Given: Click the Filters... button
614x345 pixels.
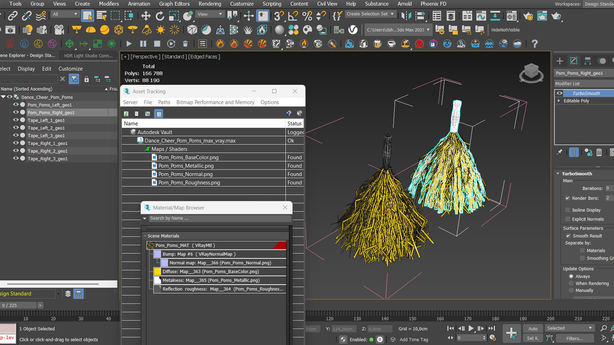Looking at the screenshot, I should [x=575, y=338].
